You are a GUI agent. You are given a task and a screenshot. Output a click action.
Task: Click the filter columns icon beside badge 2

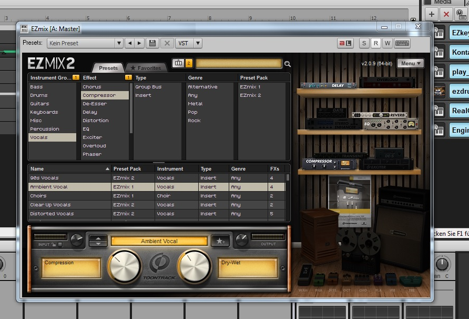coord(178,63)
